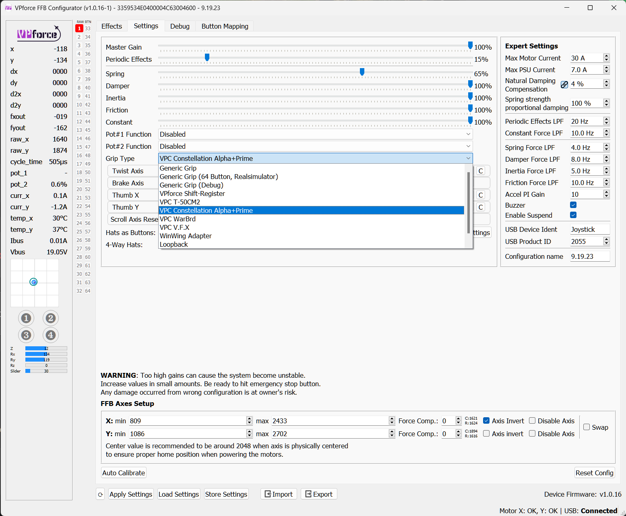Click the Export button with arrow icon
This screenshot has height=516, width=626.
[x=319, y=494]
